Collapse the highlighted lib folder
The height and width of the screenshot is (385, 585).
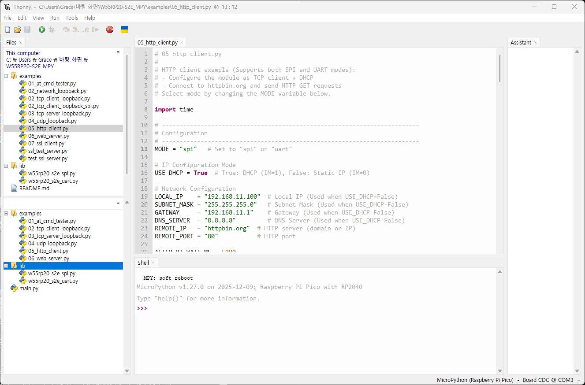tap(6, 266)
